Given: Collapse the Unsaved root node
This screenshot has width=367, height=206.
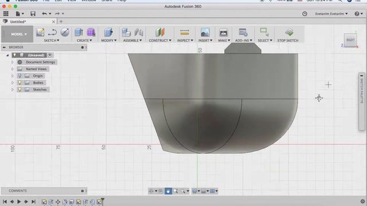Looking at the screenshot, I should point(7,56).
